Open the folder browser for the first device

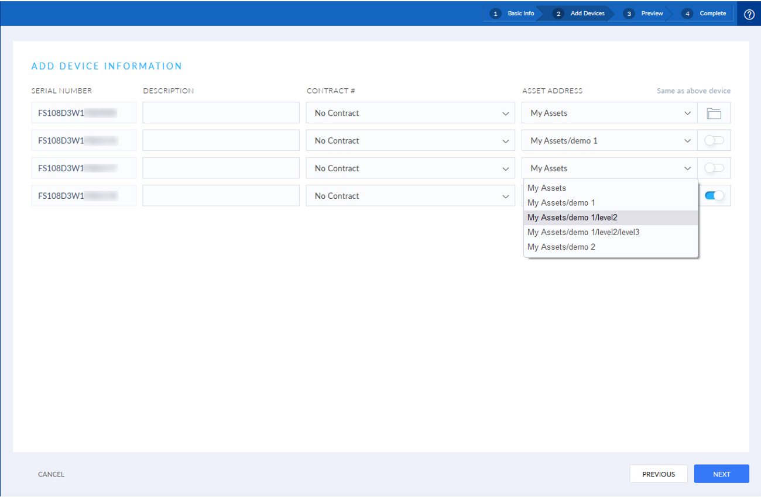[x=714, y=112]
